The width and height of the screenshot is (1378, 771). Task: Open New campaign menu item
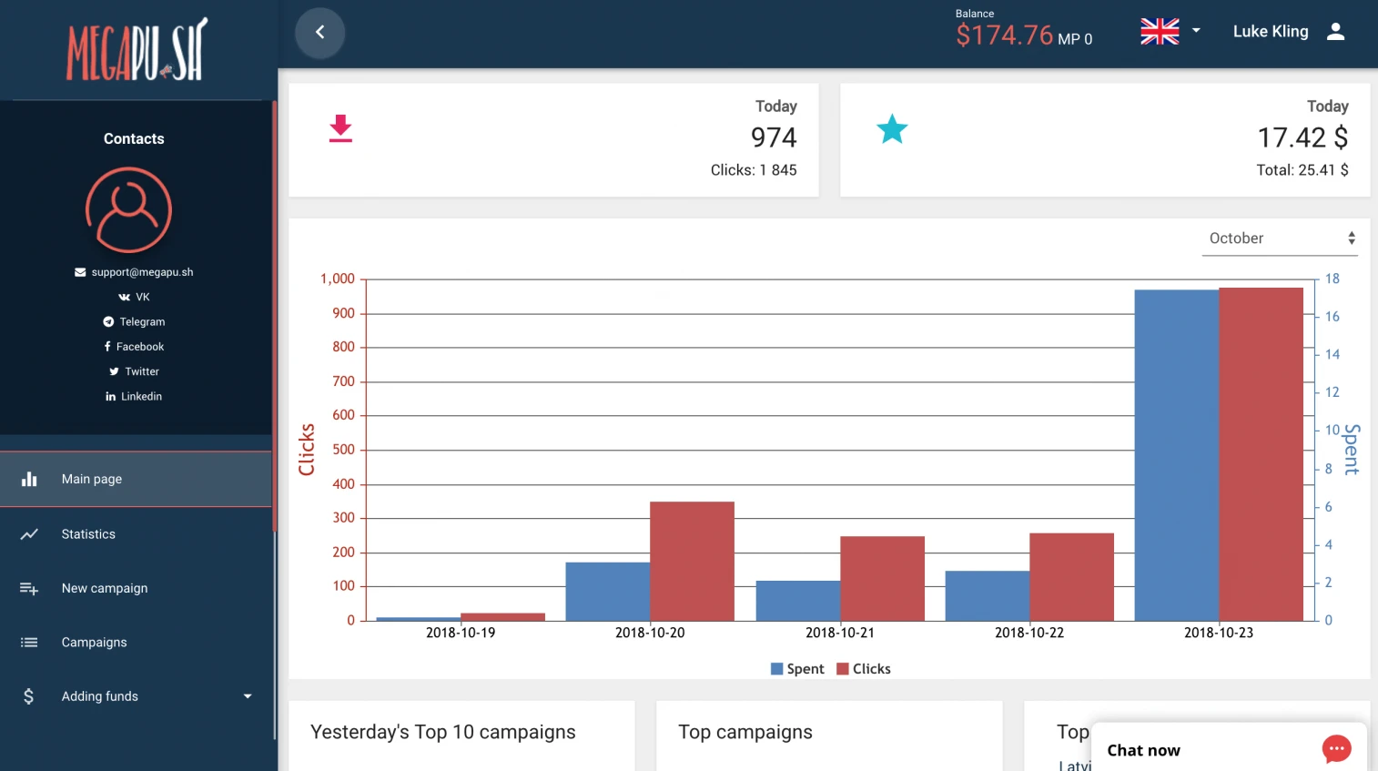136,588
